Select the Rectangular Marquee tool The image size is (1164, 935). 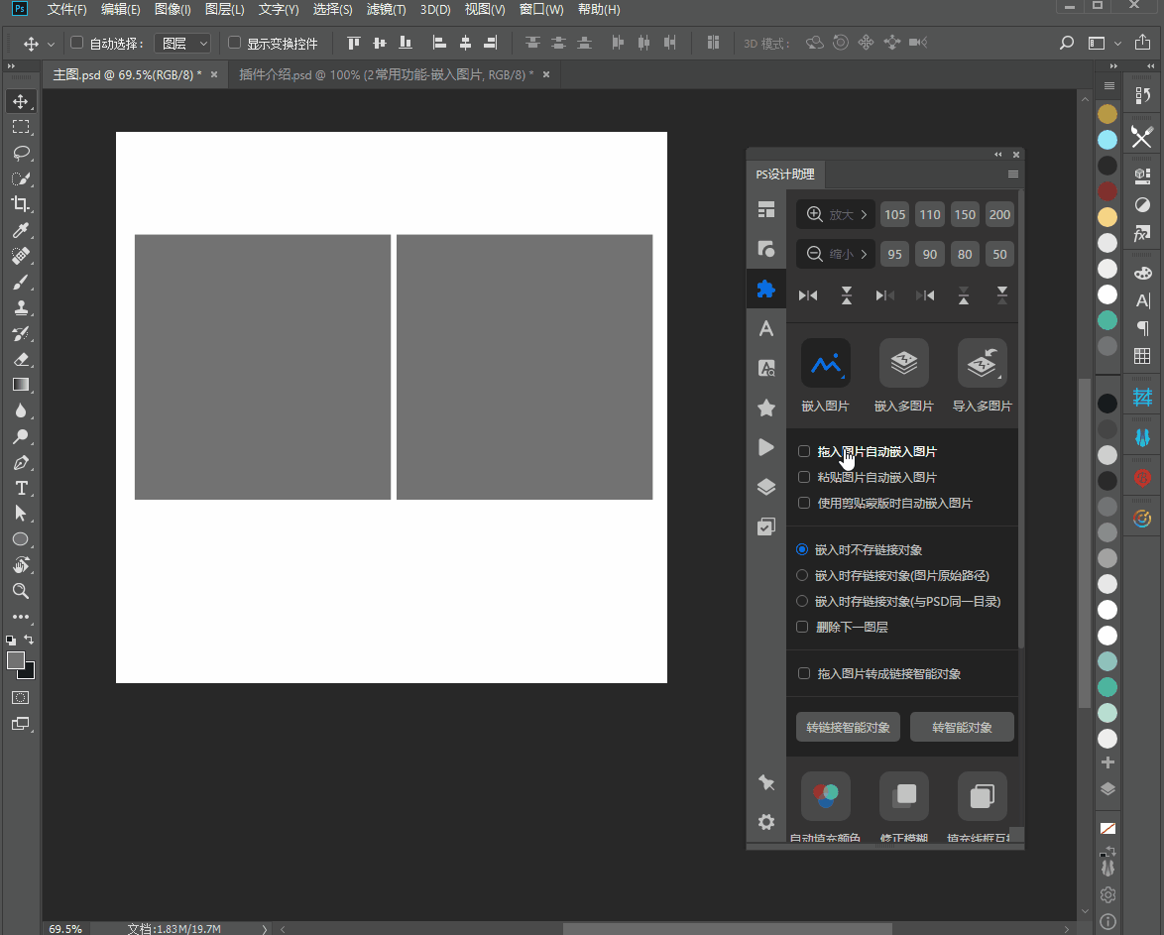(21, 127)
